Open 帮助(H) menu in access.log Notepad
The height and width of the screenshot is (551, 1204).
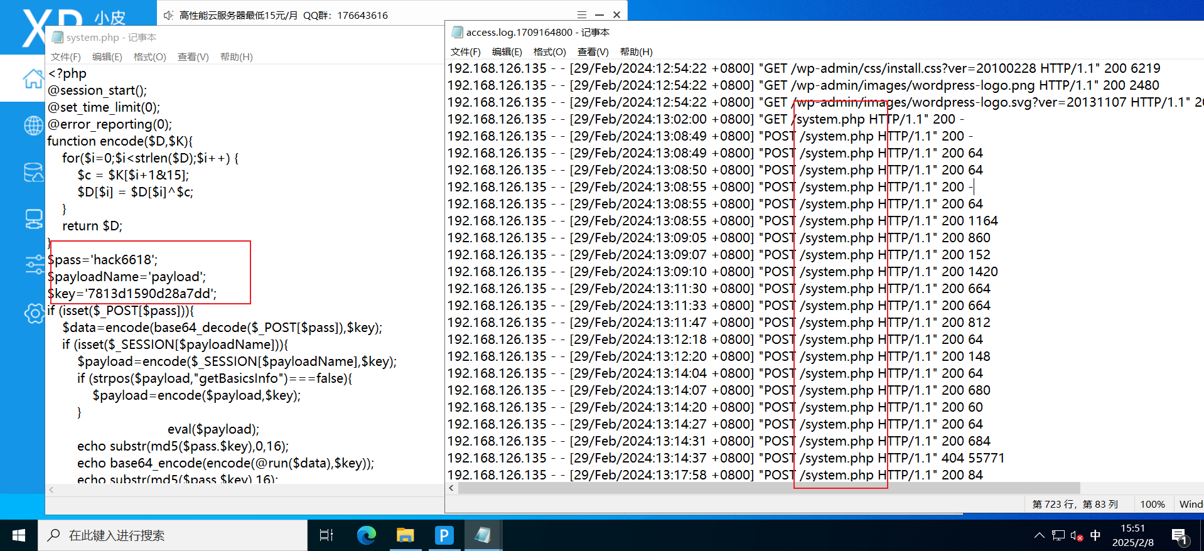coord(637,52)
